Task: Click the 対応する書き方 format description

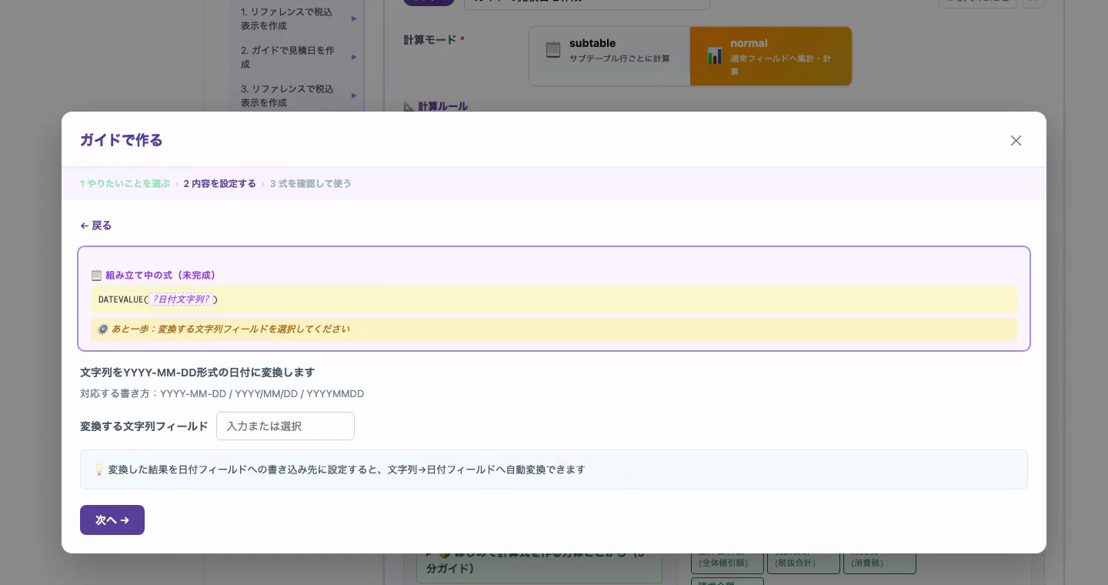Action: pyautogui.click(x=222, y=393)
